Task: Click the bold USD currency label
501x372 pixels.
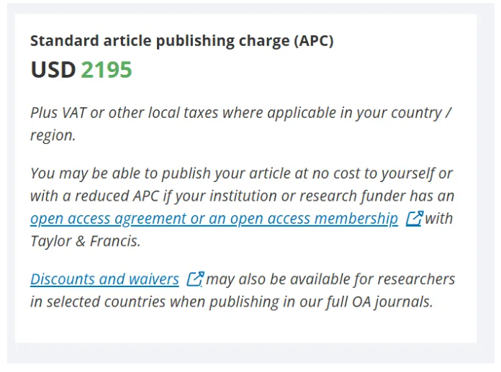Action: (x=53, y=70)
